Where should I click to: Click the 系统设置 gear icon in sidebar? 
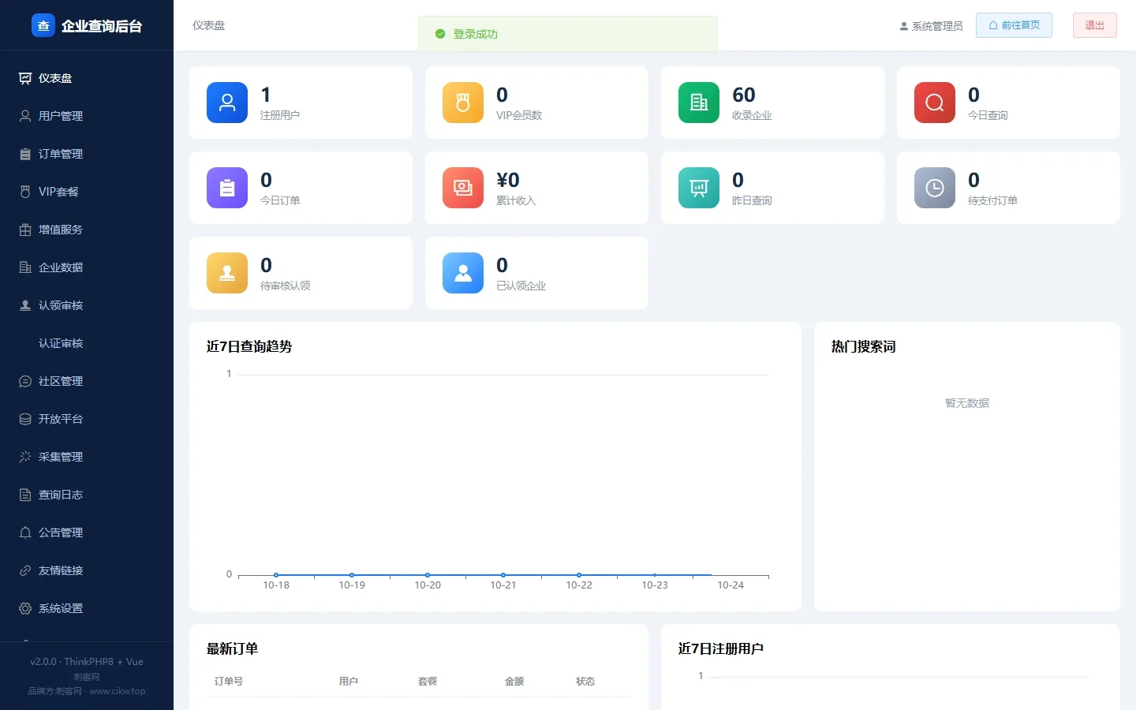click(x=25, y=608)
